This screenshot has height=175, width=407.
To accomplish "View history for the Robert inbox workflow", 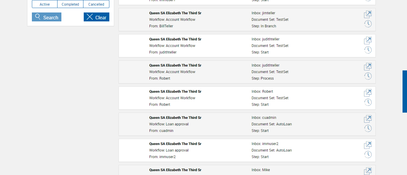I will [368, 103].
